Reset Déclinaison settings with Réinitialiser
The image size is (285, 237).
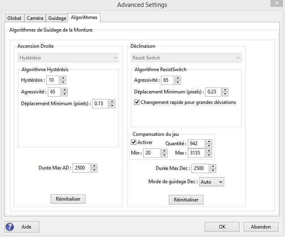click(186, 200)
